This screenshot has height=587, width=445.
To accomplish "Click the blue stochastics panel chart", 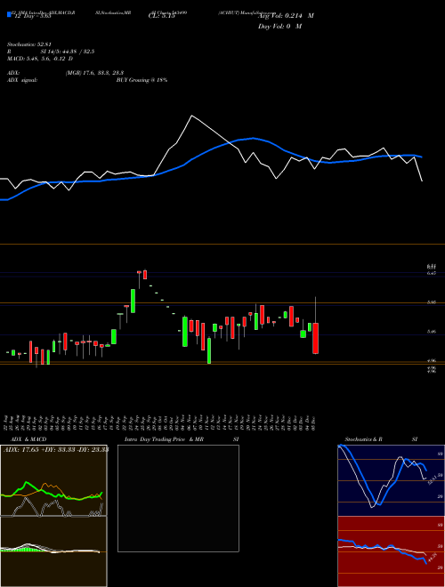I will 391,480.
